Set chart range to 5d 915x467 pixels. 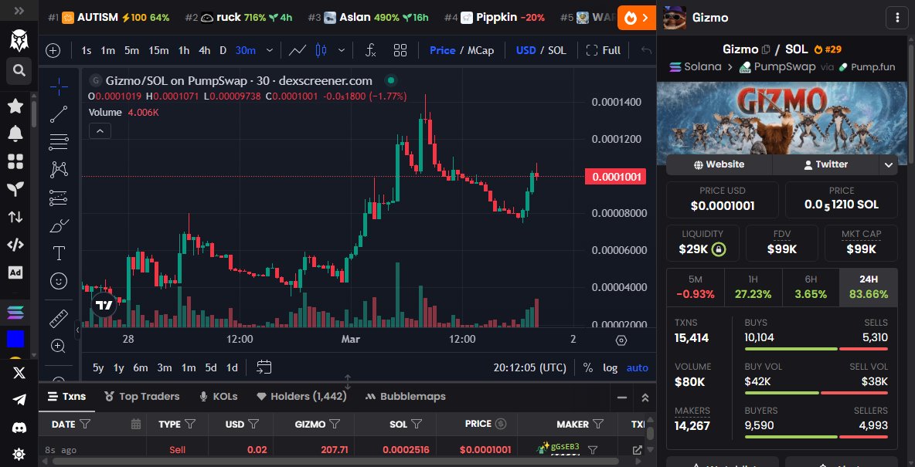point(211,367)
